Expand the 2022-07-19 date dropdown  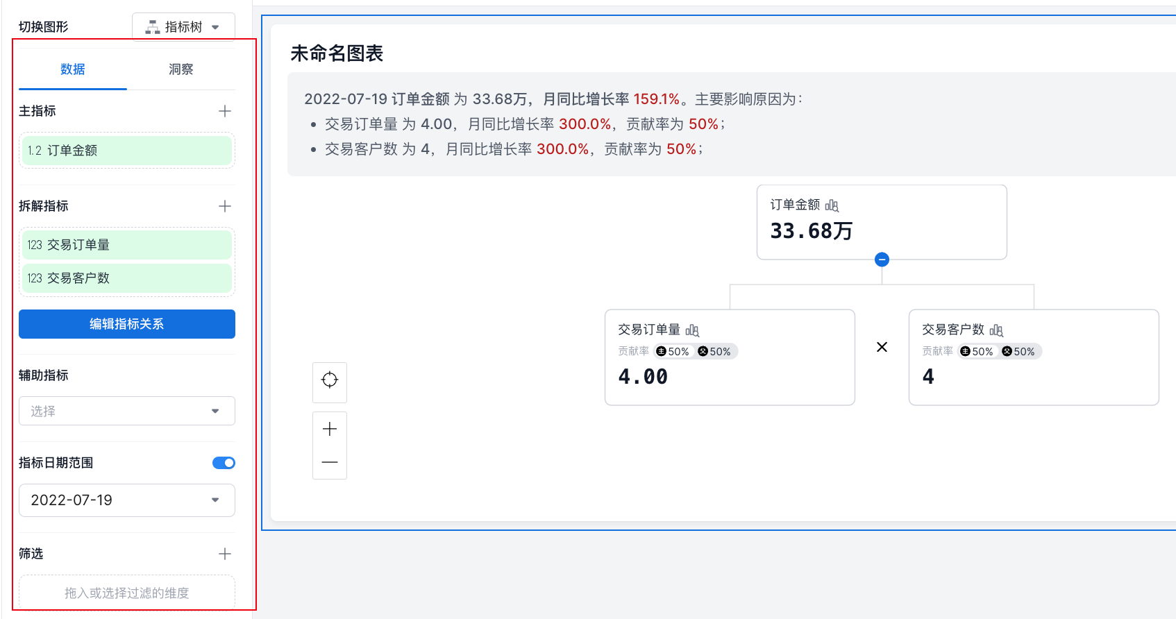point(127,500)
